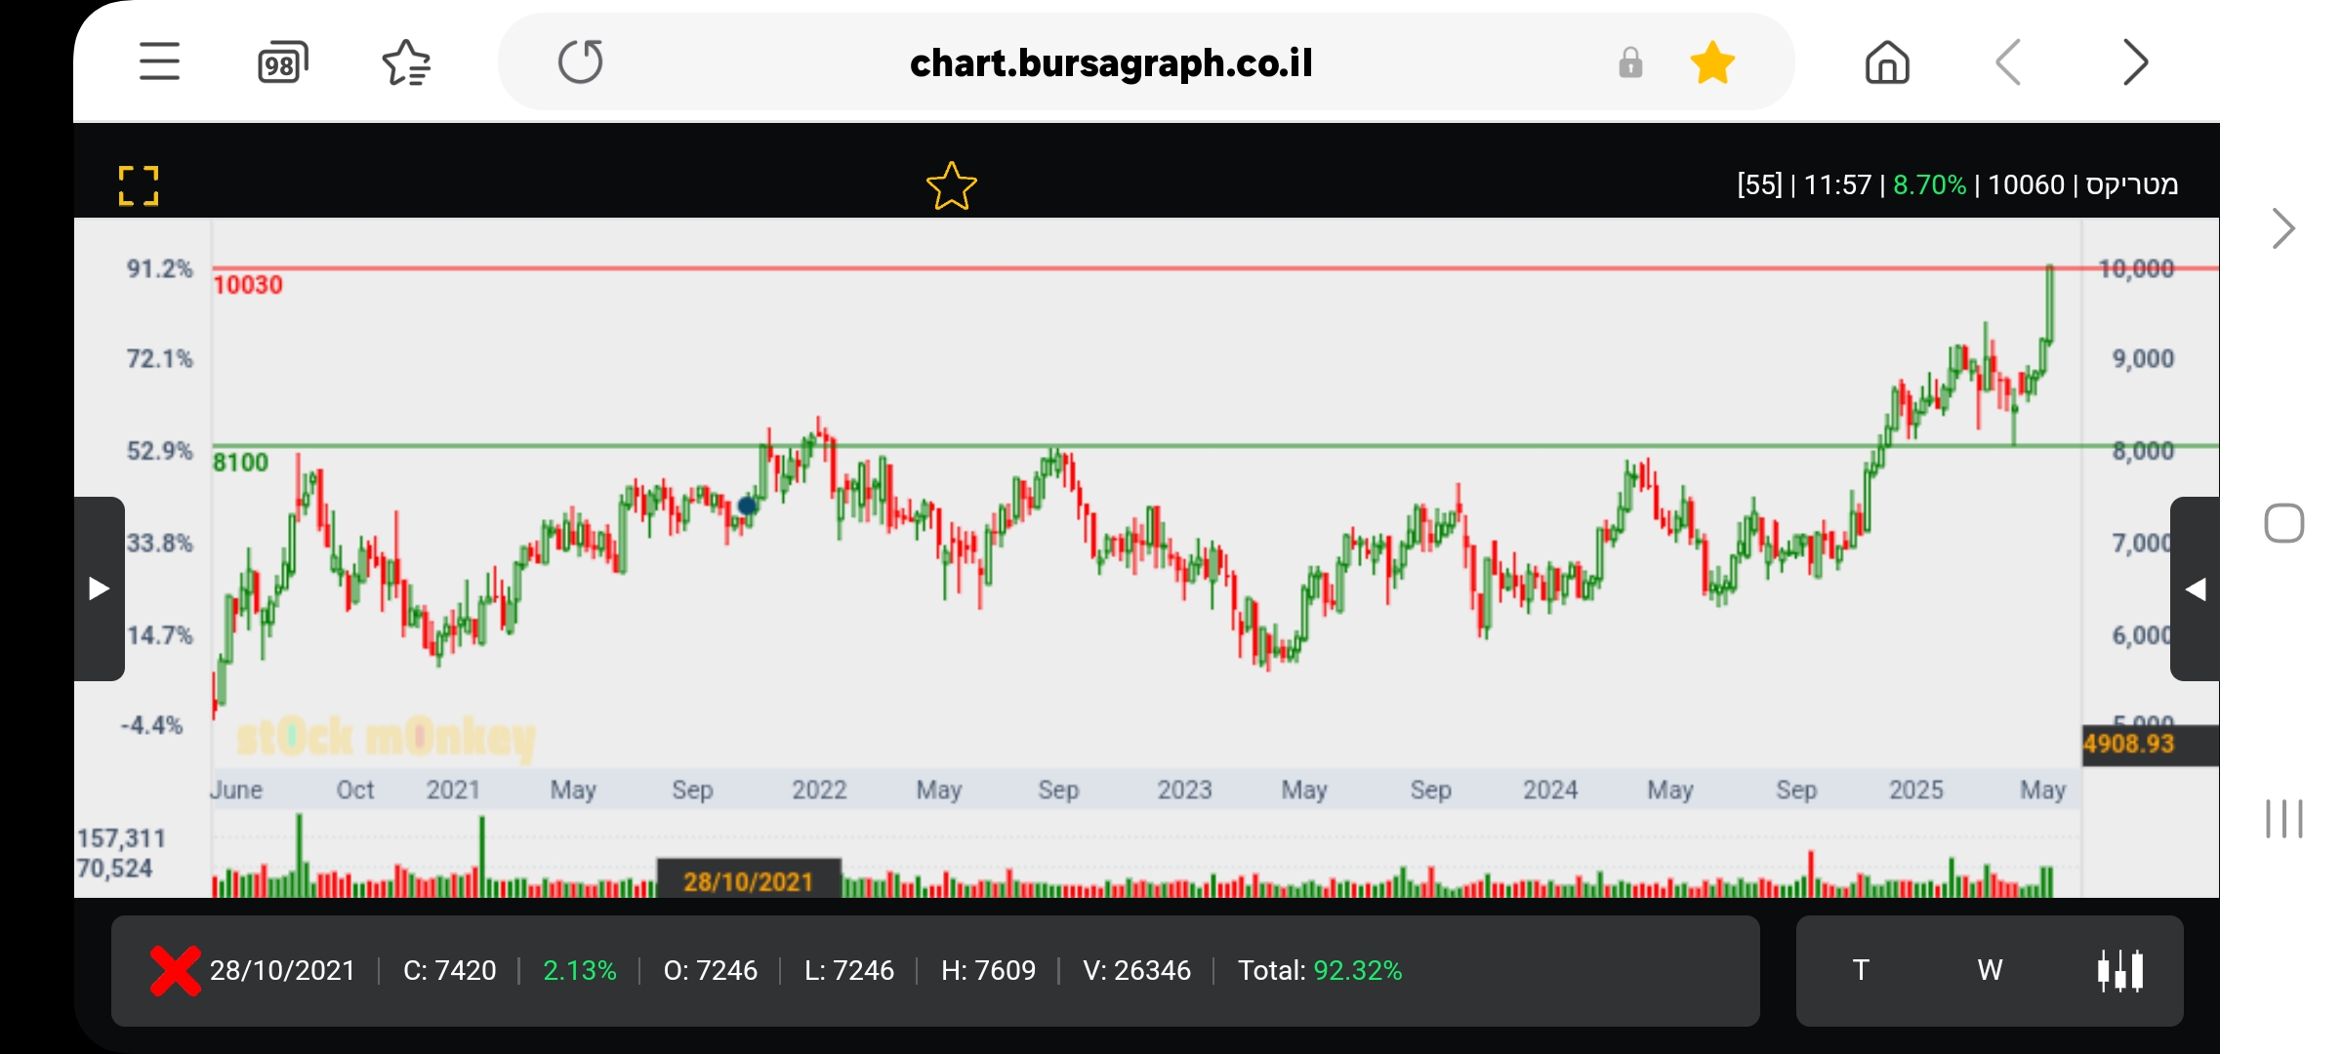Open the tabs counter showing 98
The height and width of the screenshot is (1054, 2343).
click(282, 63)
